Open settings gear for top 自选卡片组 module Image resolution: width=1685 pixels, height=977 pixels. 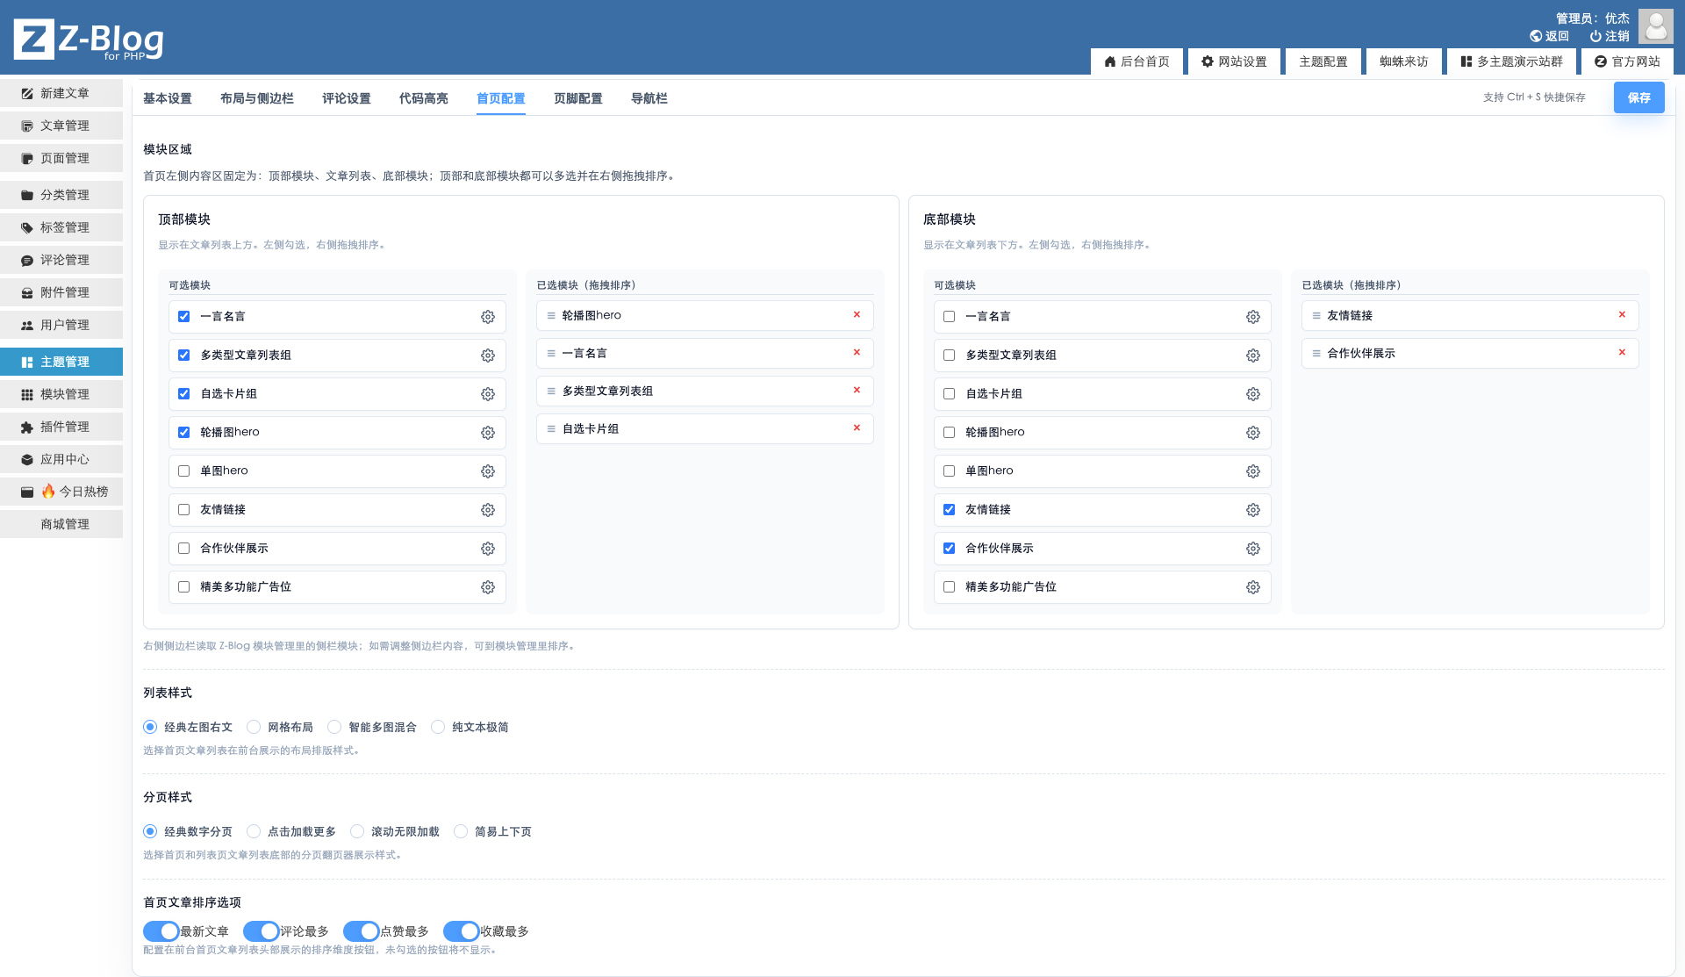[488, 394]
